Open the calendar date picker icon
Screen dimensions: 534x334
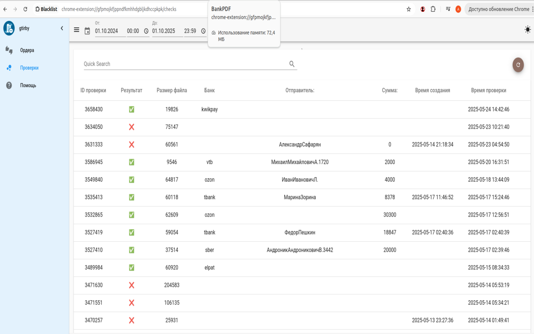[x=88, y=30]
